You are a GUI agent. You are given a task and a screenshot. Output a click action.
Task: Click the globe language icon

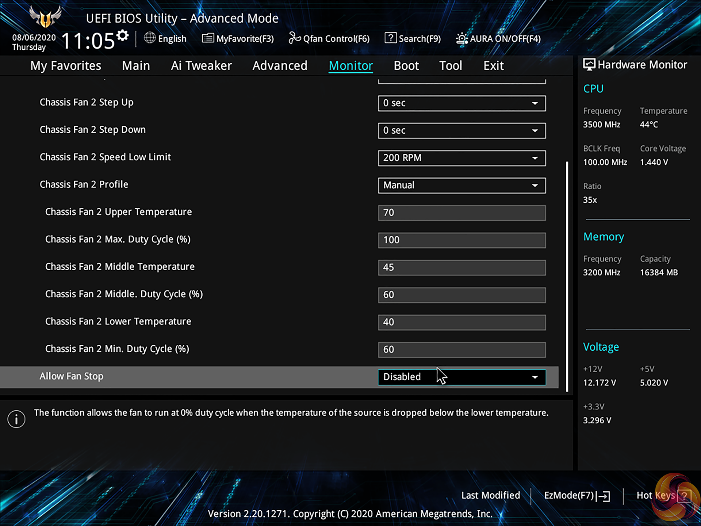point(150,38)
